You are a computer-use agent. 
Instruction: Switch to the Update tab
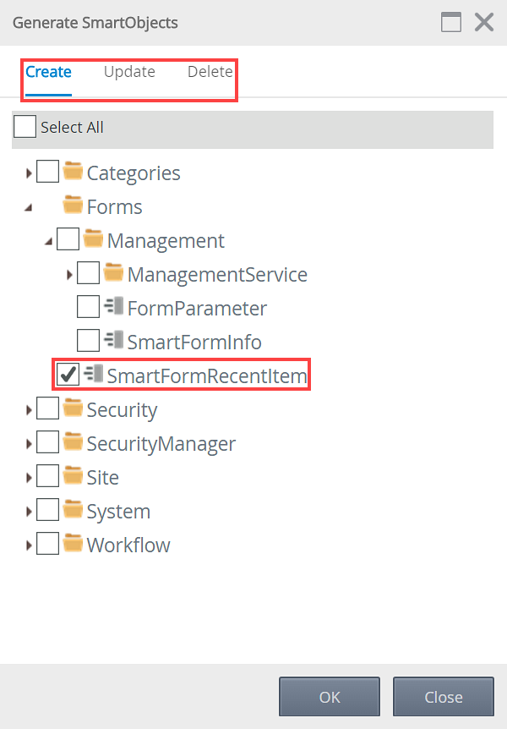[x=129, y=72]
